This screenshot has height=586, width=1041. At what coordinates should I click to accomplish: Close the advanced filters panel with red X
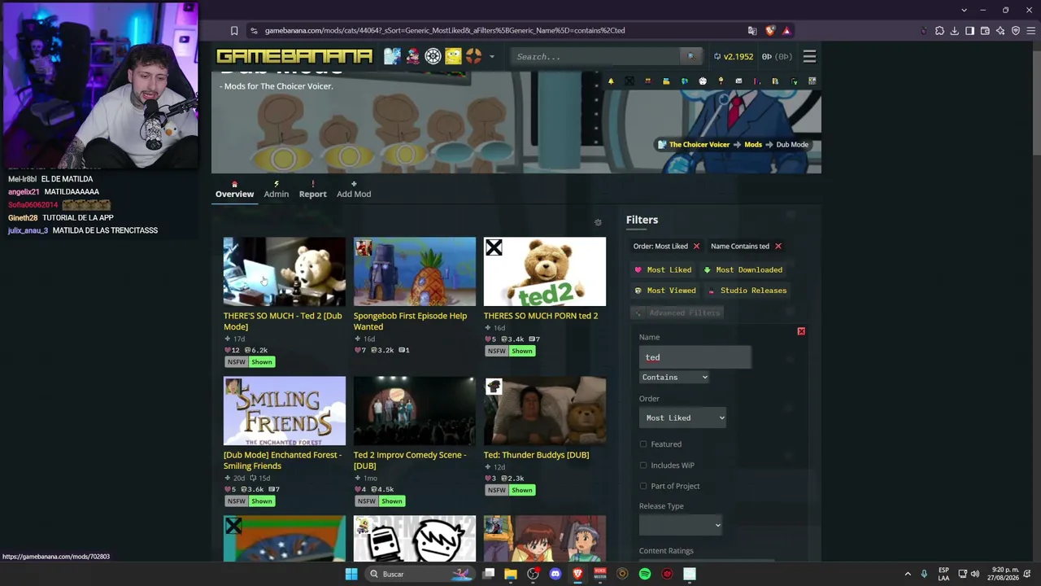click(801, 331)
